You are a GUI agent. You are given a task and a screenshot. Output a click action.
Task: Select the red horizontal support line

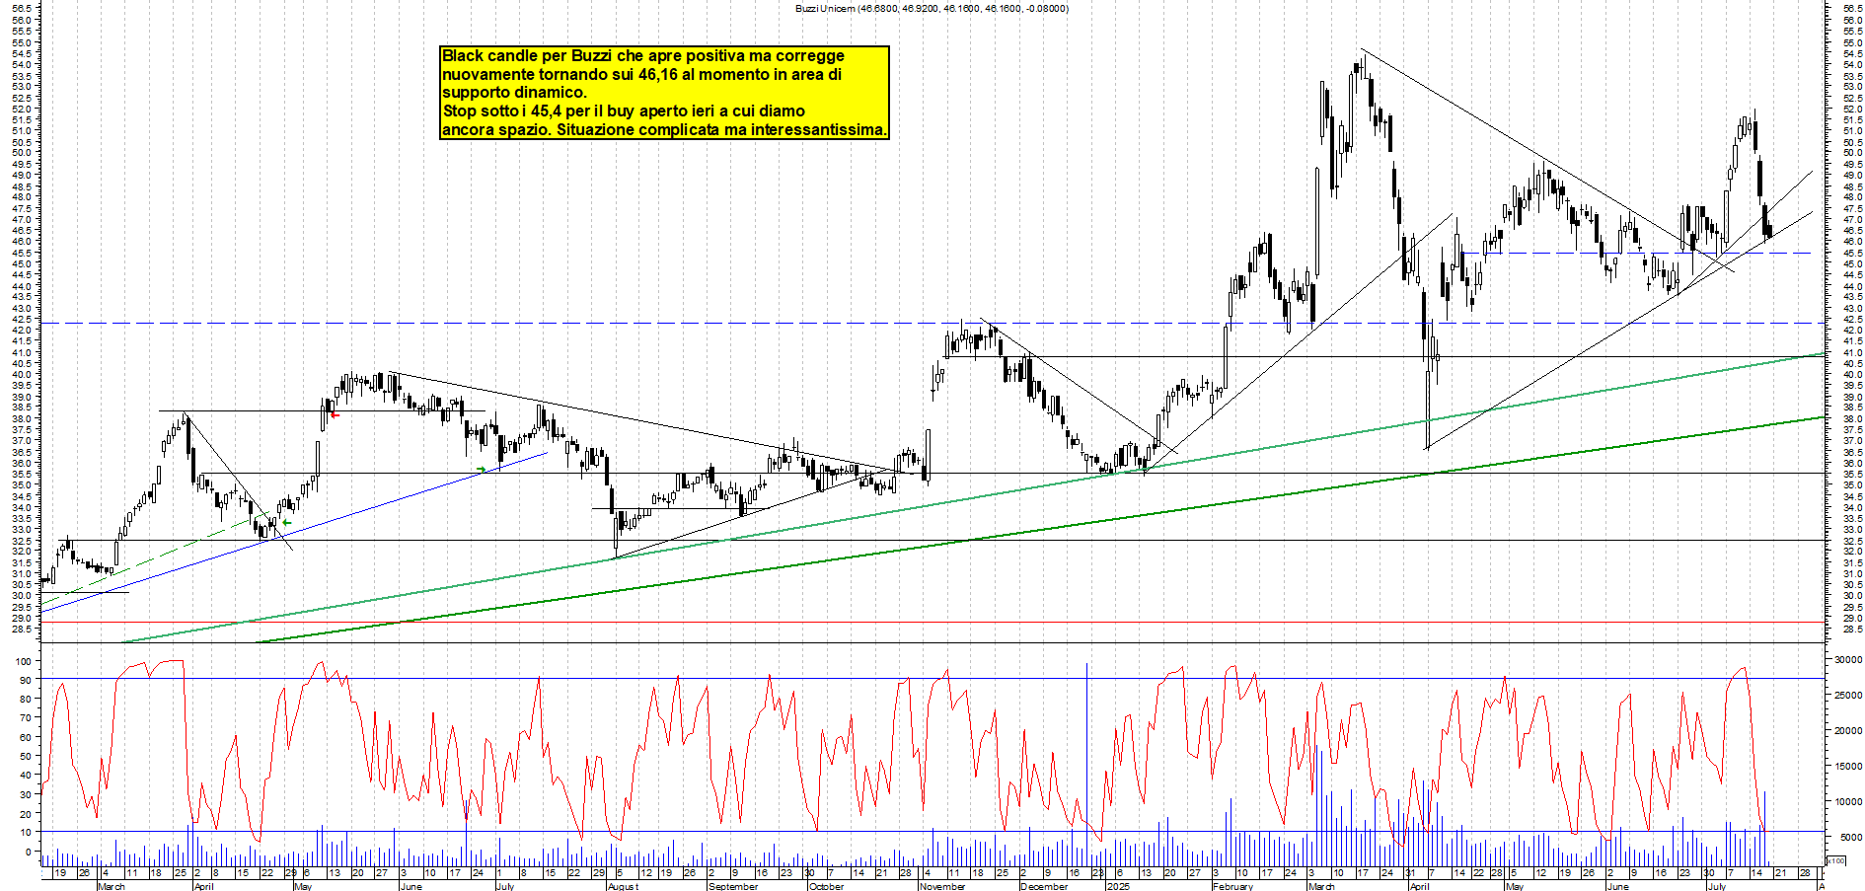click(932, 623)
